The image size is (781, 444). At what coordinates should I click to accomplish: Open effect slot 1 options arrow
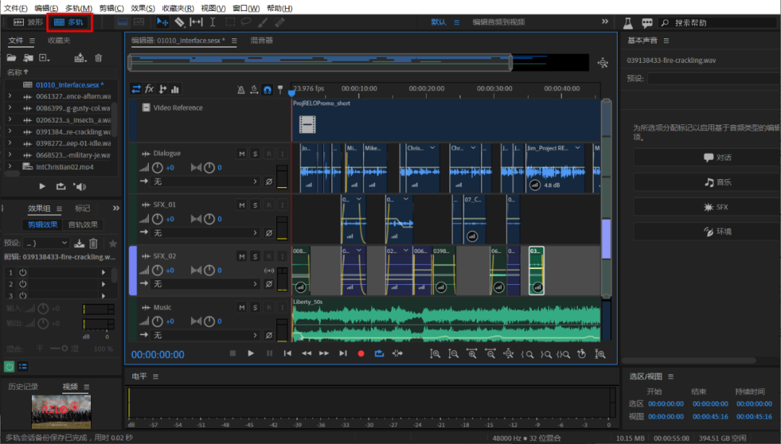[x=103, y=273]
